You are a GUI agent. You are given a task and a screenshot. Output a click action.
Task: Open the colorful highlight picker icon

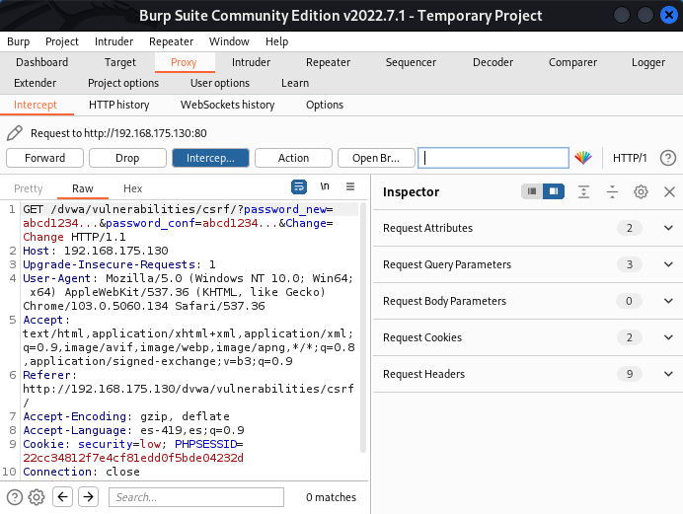pyautogui.click(x=582, y=158)
